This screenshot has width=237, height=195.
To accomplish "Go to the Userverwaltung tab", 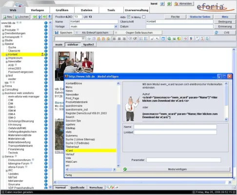I will click(x=137, y=10).
